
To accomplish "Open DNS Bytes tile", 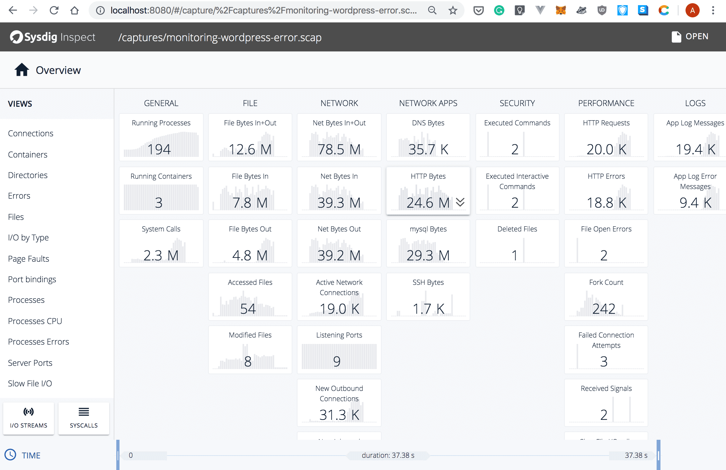I will pos(428,137).
